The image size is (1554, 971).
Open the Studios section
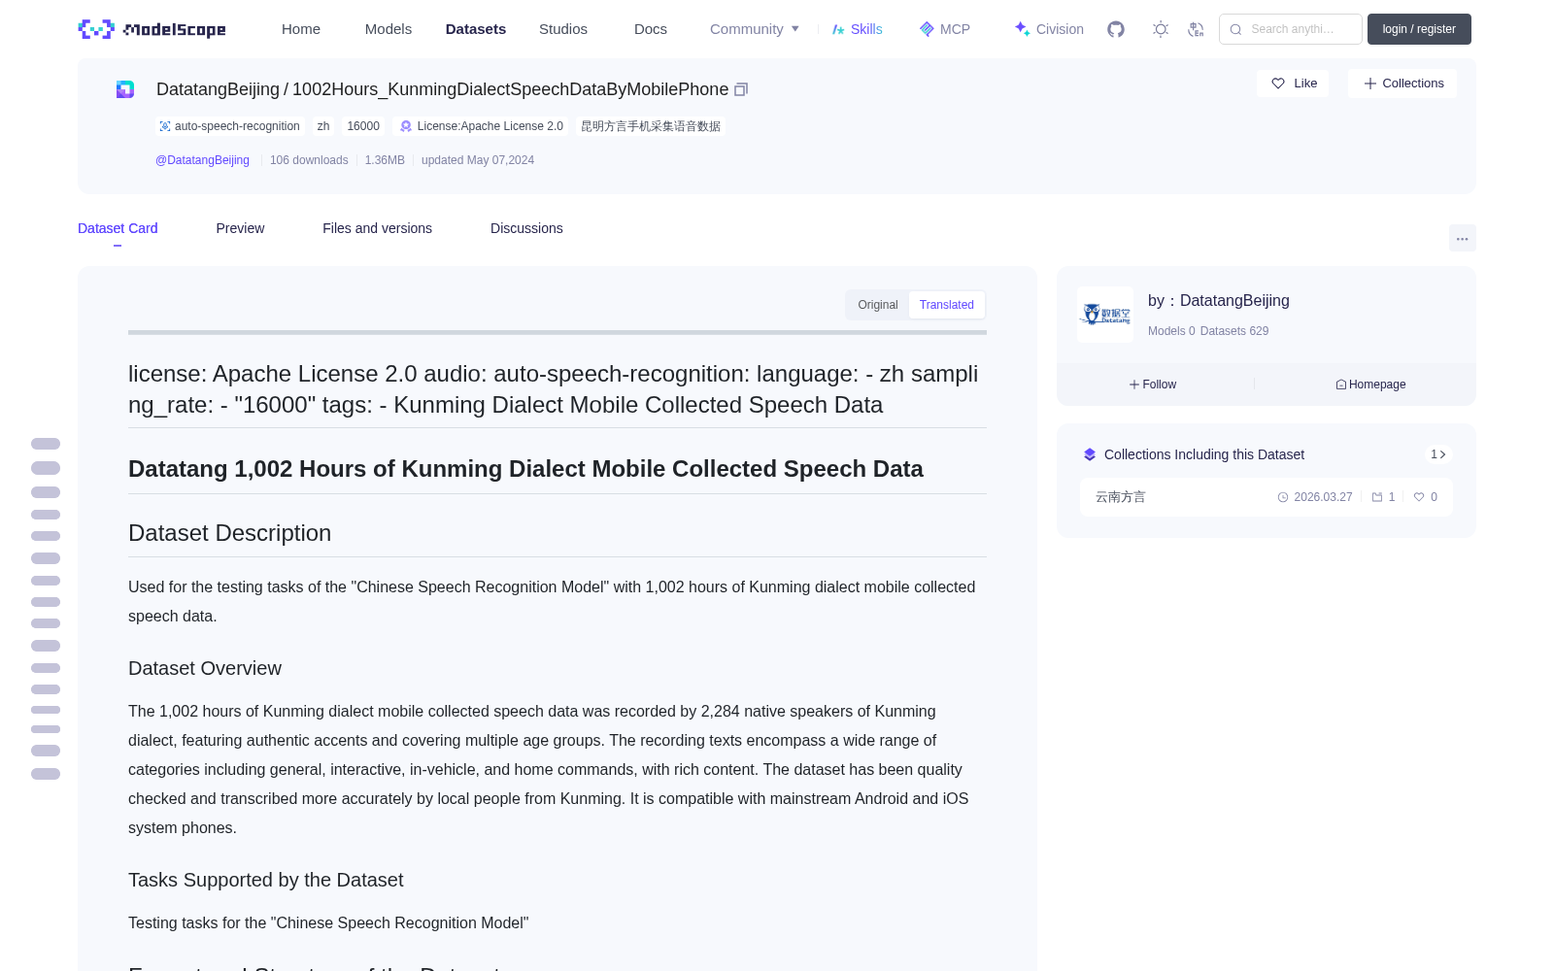click(563, 29)
